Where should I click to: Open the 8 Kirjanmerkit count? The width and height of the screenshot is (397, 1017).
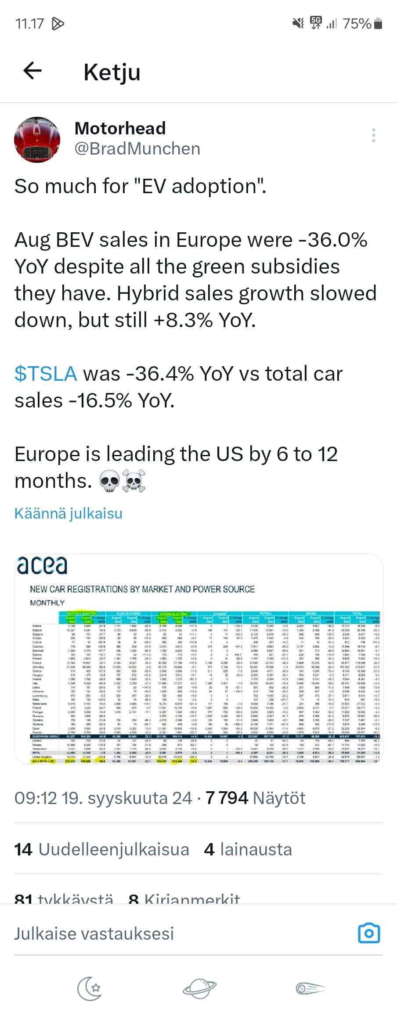[184, 898]
